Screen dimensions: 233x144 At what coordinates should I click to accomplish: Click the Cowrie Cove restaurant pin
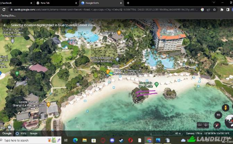click(49, 104)
